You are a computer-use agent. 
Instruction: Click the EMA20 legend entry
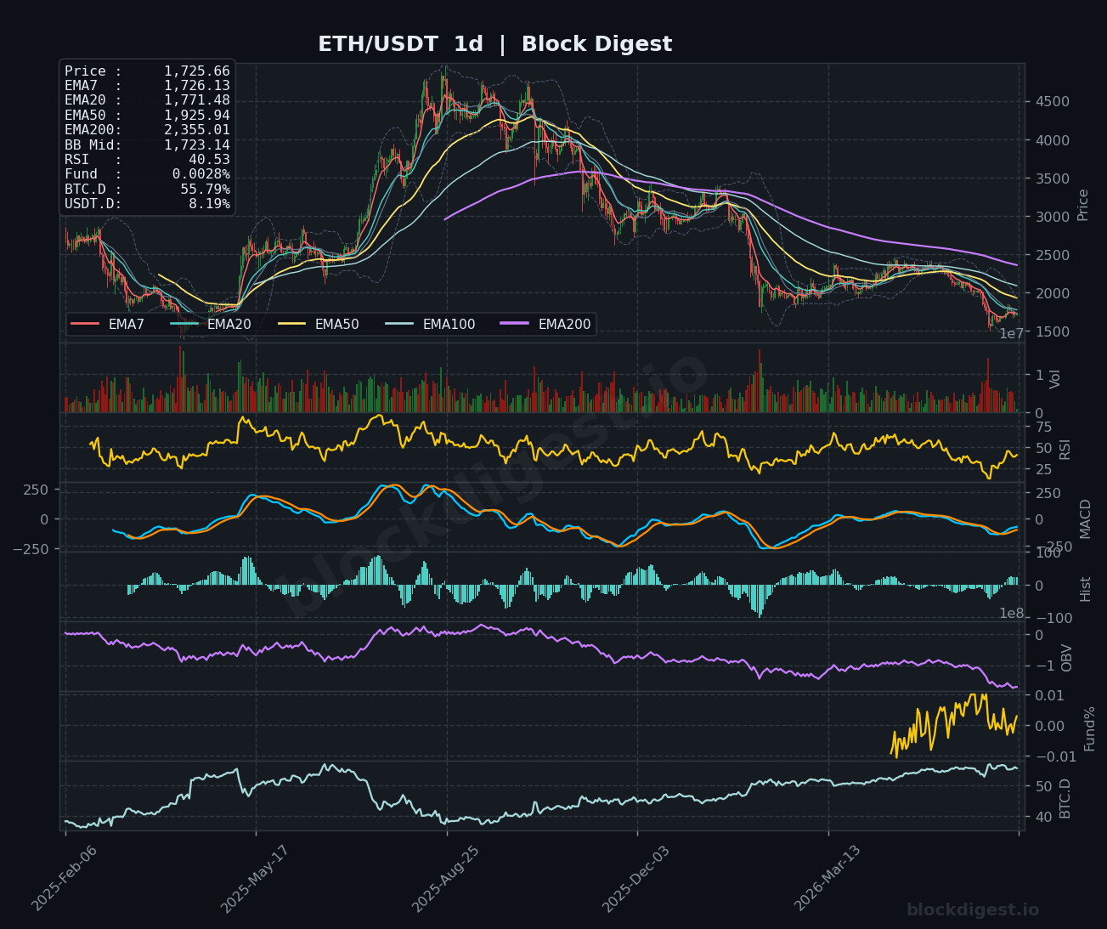pyautogui.click(x=210, y=324)
